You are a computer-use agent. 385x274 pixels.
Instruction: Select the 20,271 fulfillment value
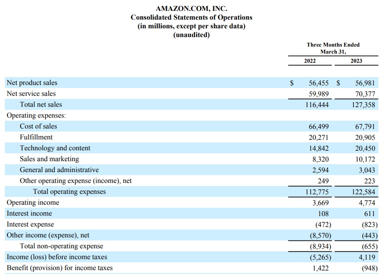319,138
